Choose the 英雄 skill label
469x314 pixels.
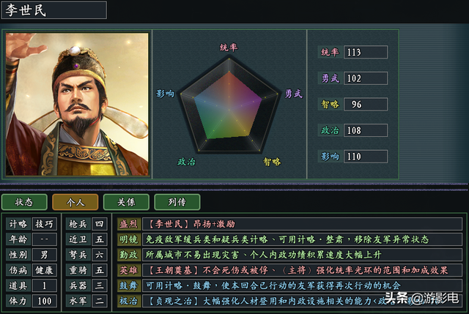click(128, 270)
